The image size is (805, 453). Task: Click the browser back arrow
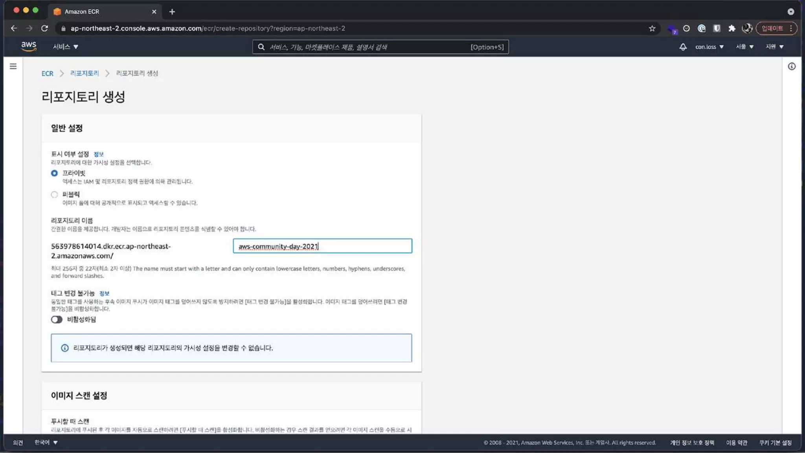[14, 28]
